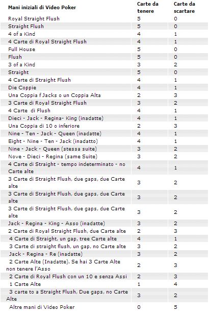This screenshot has width=210, height=315.
Task: Click the '1 Carte Alte' row
Action: [104, 284]
